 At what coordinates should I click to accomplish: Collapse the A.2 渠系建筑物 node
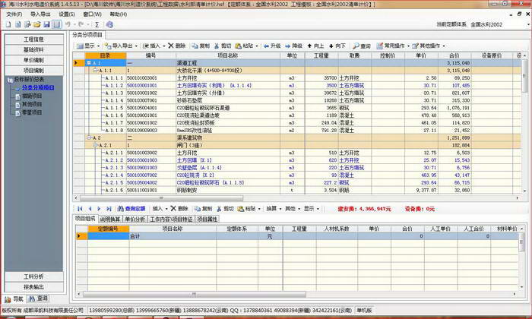[x=89, y=137]
